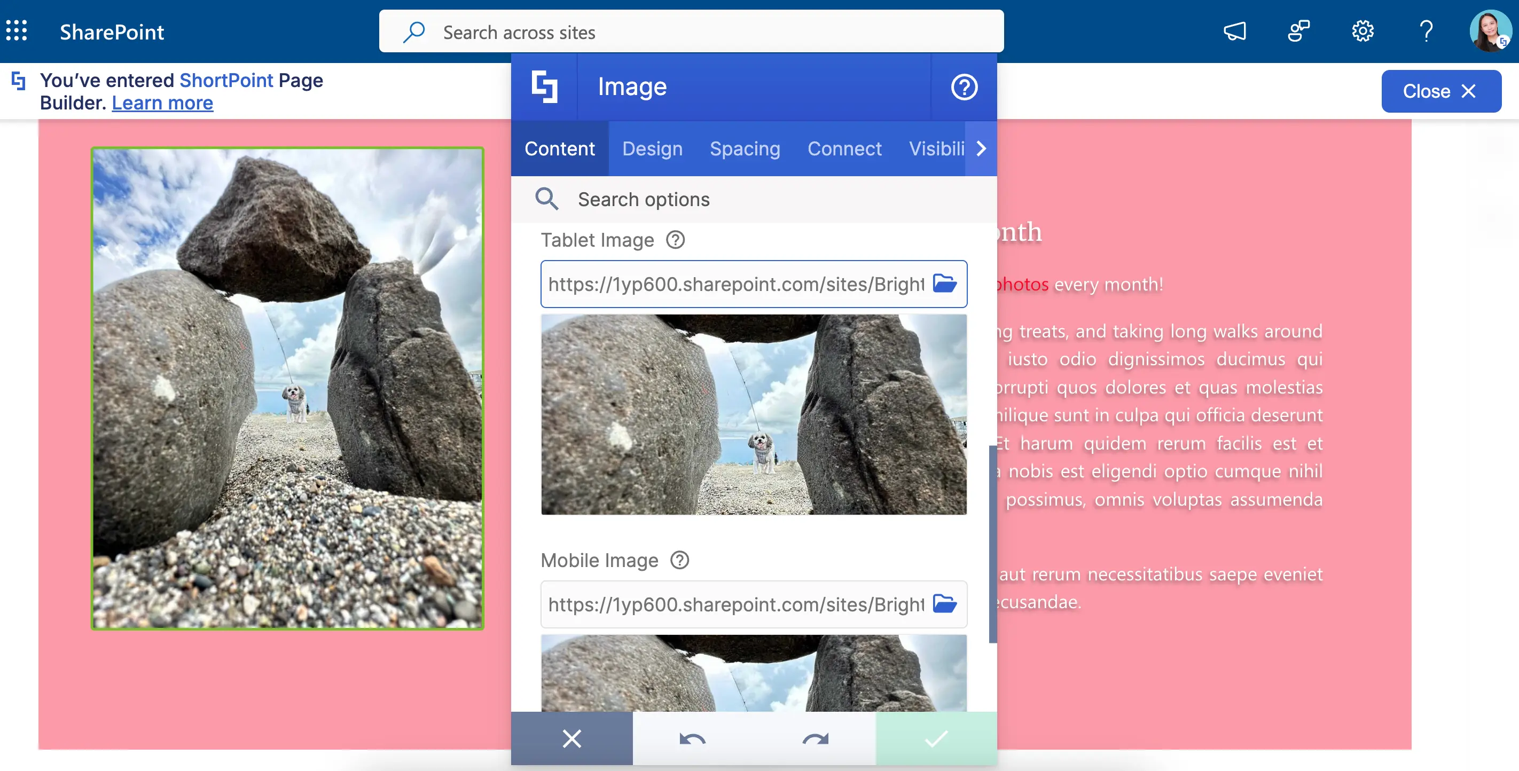Show Mobile Image help tooltip icon
The height and width of the screenshot is (771, 1519).
[679, 560]
